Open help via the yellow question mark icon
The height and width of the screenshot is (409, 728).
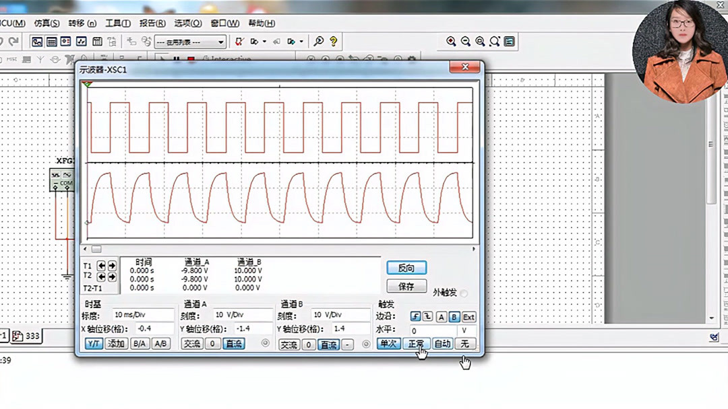point(334,41)
